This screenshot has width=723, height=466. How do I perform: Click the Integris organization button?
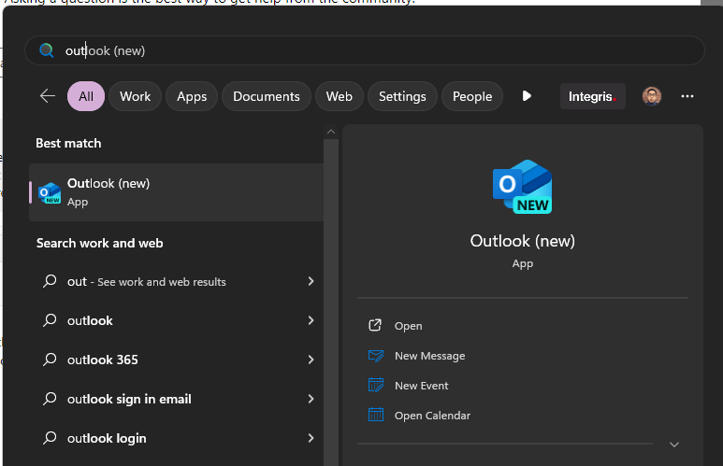[593, 96]
